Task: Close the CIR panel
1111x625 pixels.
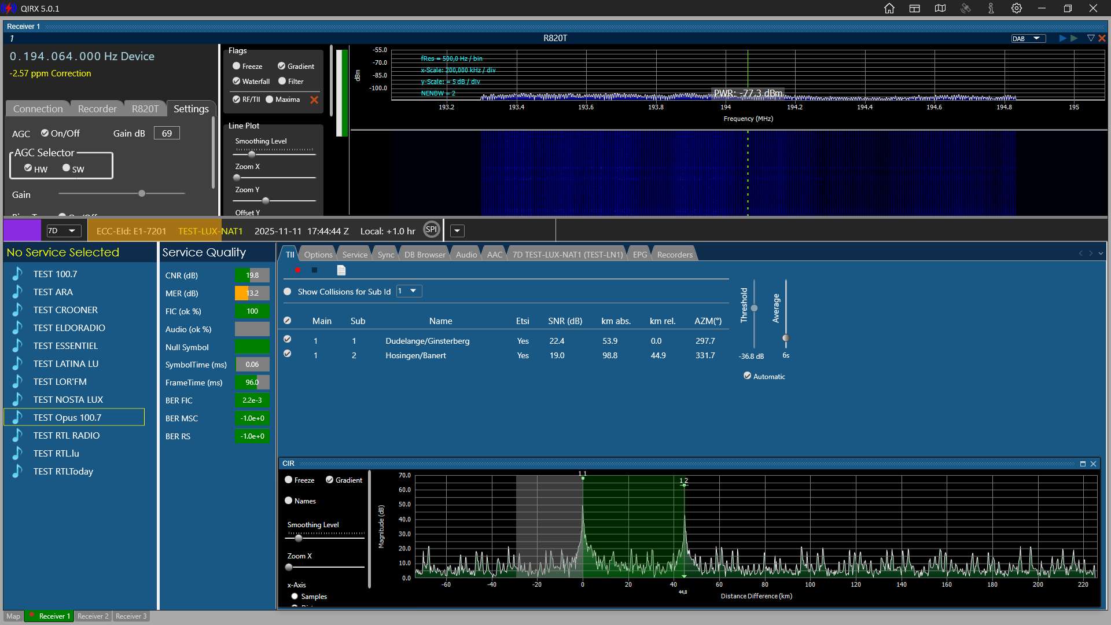Action: pos(1094,464)
